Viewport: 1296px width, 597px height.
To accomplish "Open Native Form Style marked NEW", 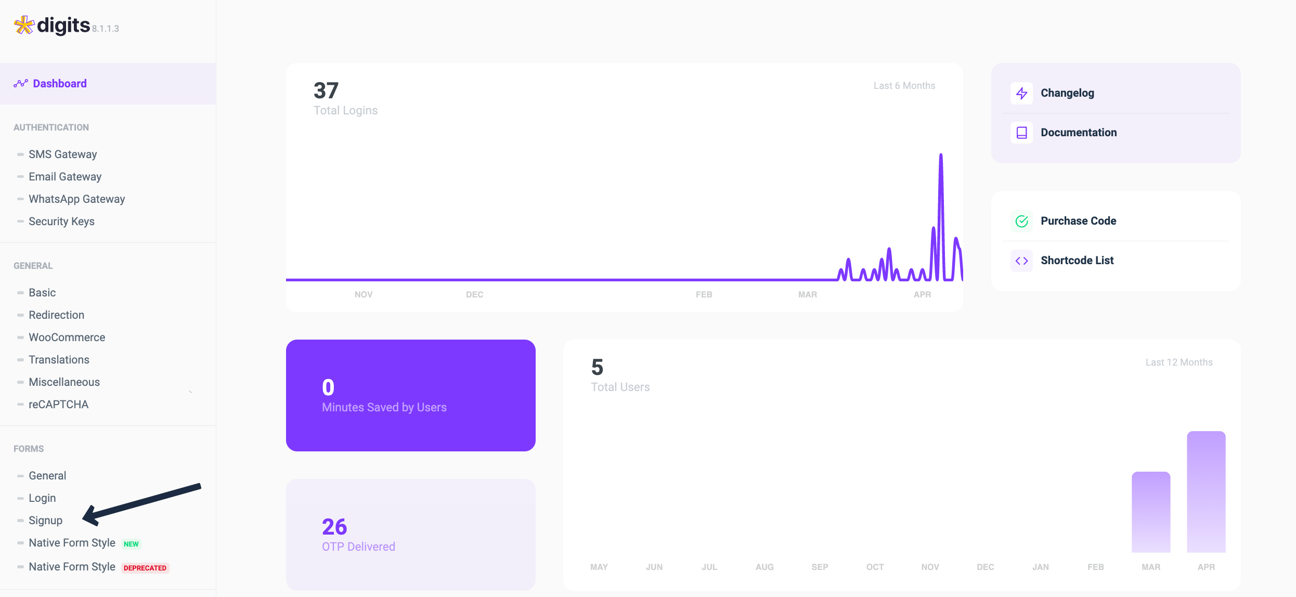I will click(72, 543).
